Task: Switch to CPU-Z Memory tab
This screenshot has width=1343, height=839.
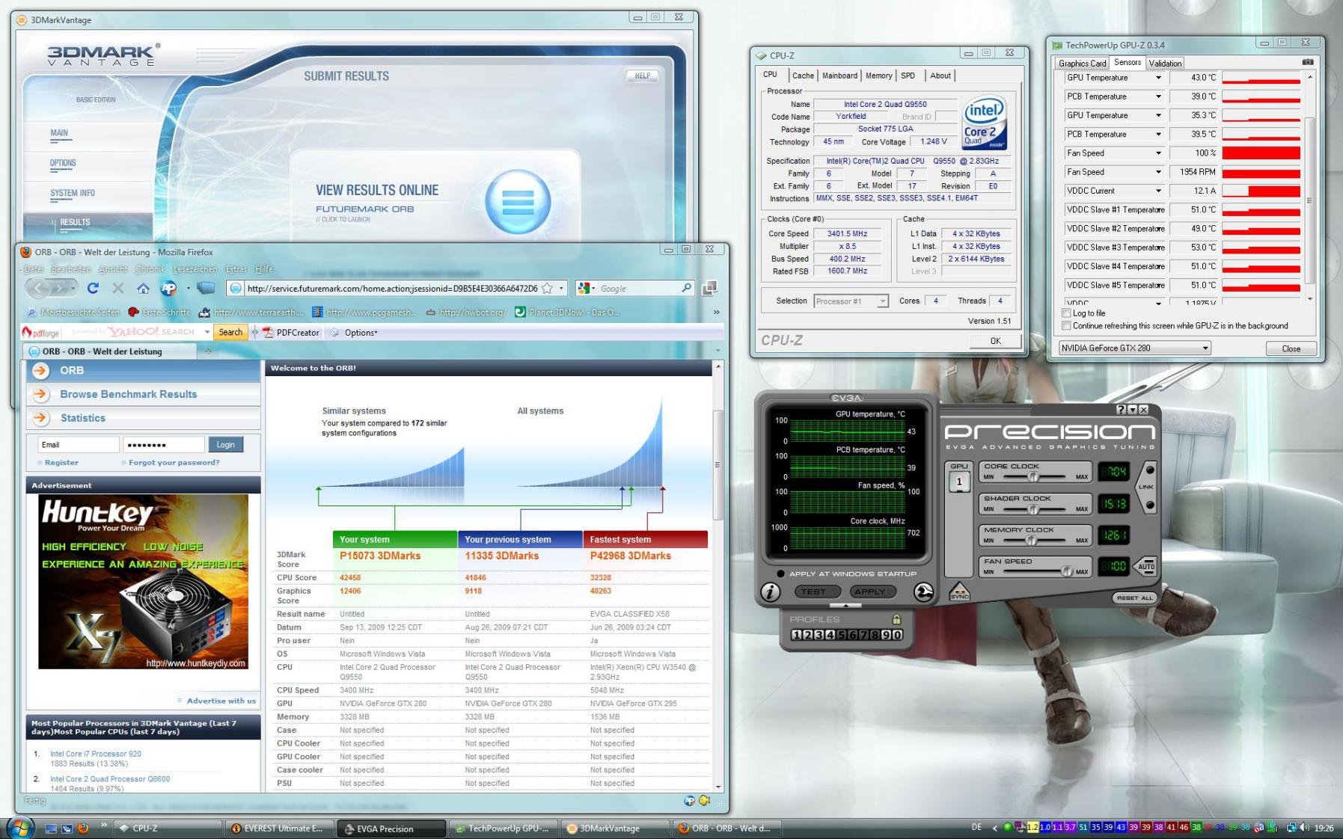Action: click(878, 76)
